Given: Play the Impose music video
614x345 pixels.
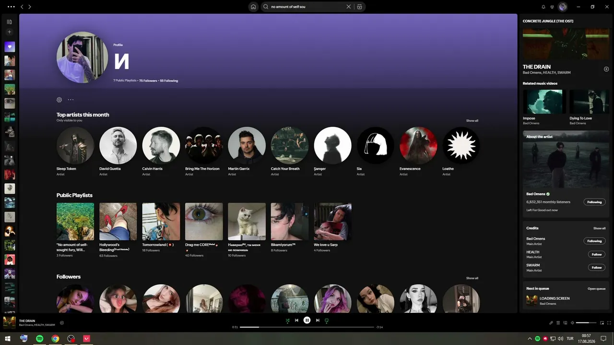Looking at the screenshot, I should pyautogui.click(x=544, y=102).
